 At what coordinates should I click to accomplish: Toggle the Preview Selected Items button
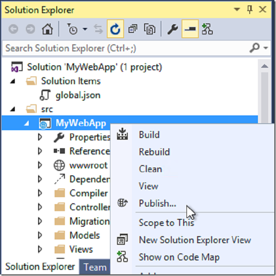point(190,29)
